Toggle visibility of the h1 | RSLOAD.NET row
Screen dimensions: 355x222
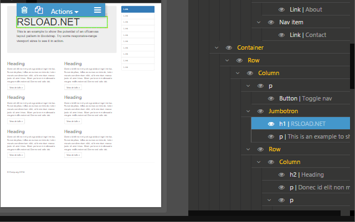pyautogui.click(x=271, y=124)
